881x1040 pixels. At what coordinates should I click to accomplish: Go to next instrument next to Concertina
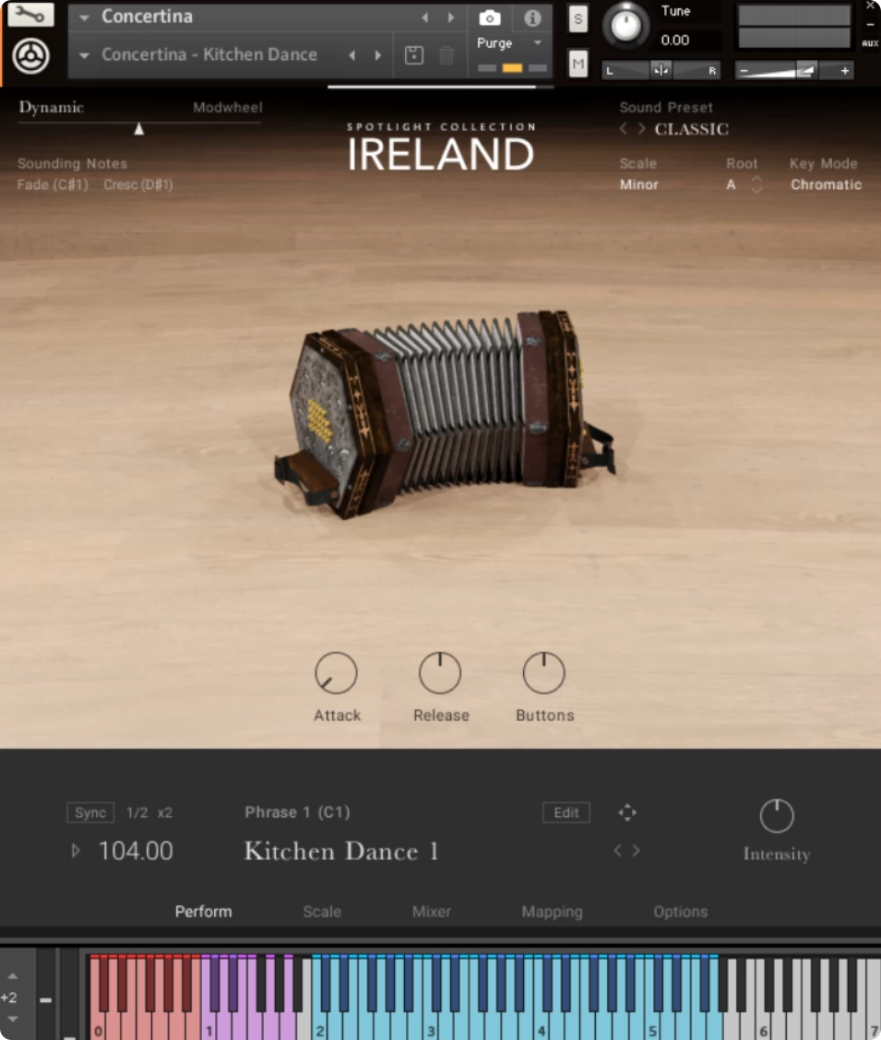[x=451, y=18]
